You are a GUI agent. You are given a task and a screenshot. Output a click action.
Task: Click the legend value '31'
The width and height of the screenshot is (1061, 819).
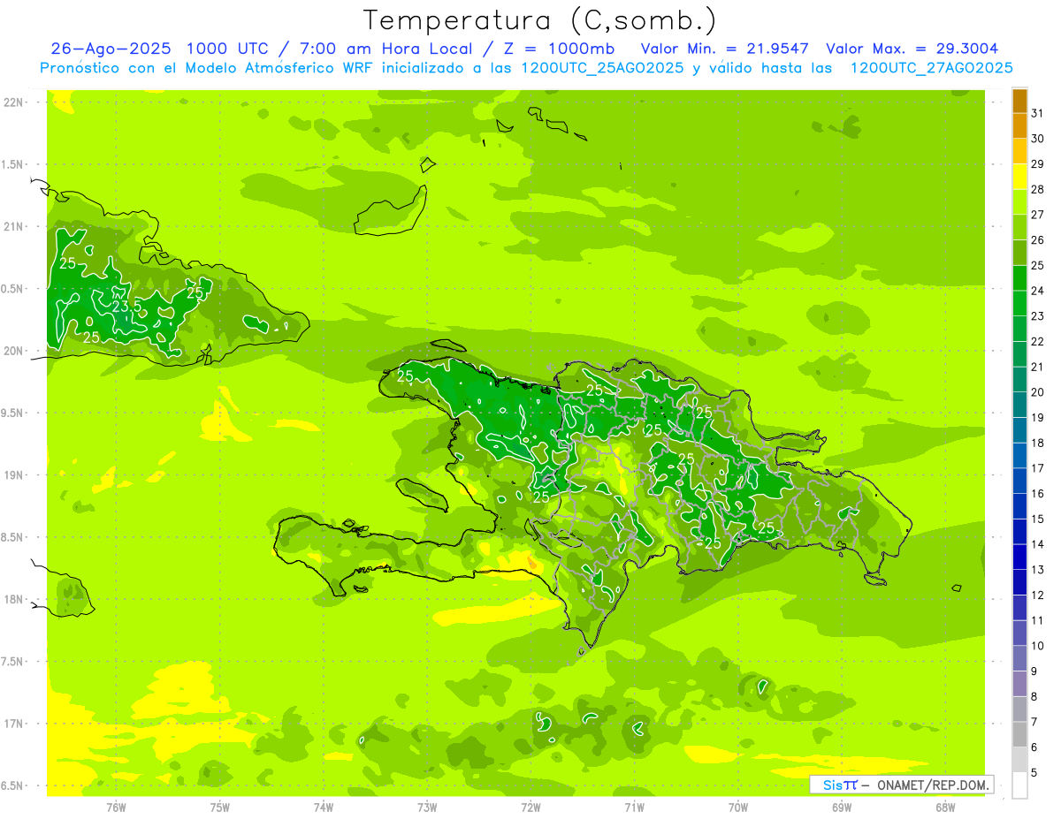pyautogui.click(x=1037, y=113)
